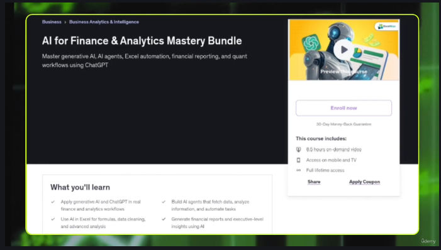
Task: Click checkmark beside 'Build AI agents that fetch'
Action: 164,202
